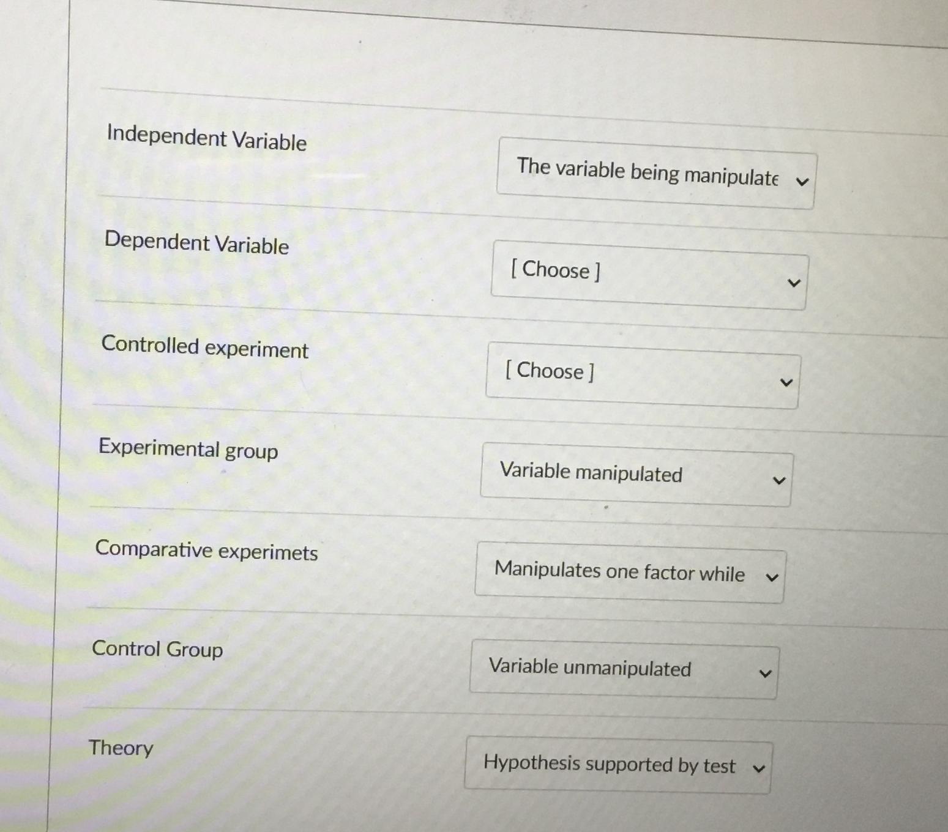The image size is (948, 832).
Task: Click the chevron in Dependent Variable selector
Action: point(794,282)
